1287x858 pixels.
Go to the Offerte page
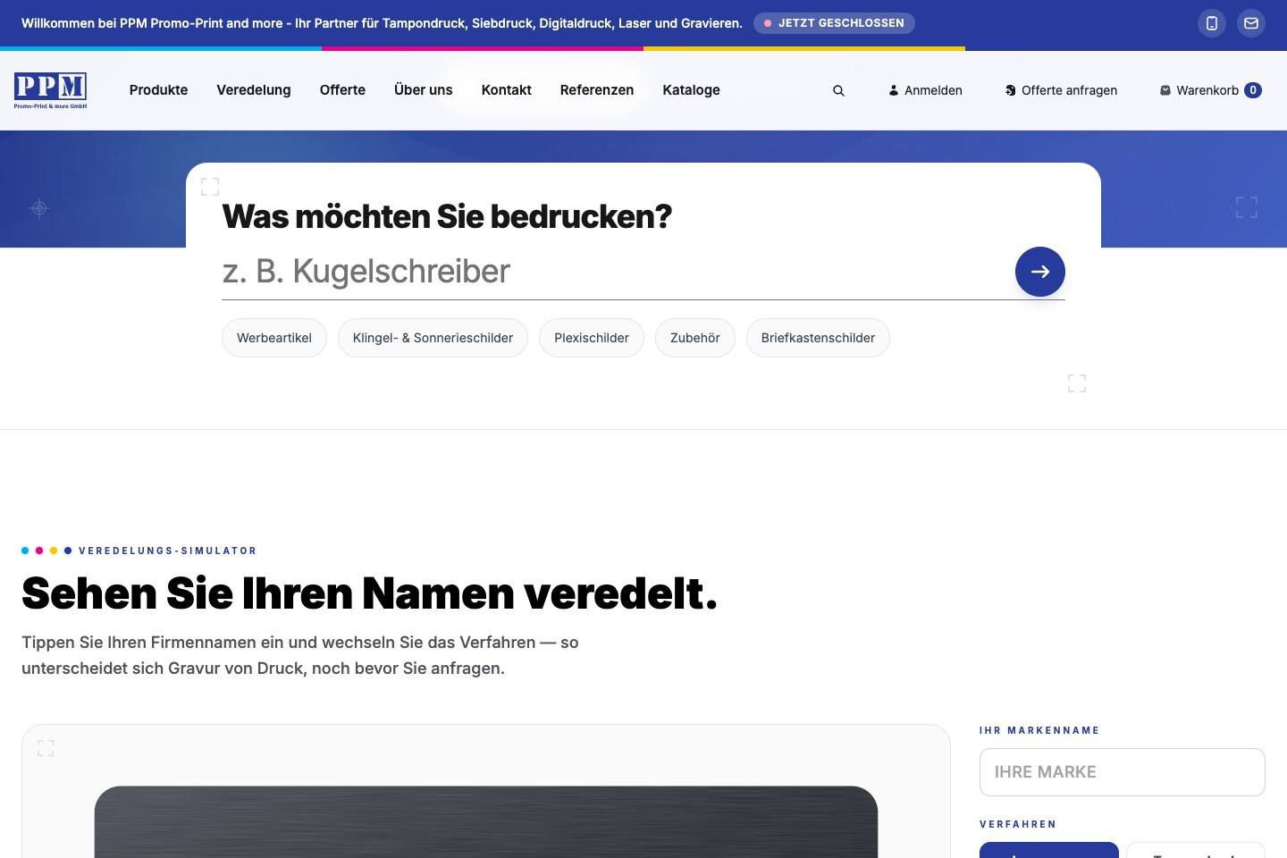coord(342,90)
